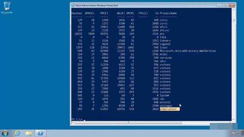Click the Microsoft.ActiveDirectory.WebServices process name
Screen dimensions: 244x137
(188, 51)
